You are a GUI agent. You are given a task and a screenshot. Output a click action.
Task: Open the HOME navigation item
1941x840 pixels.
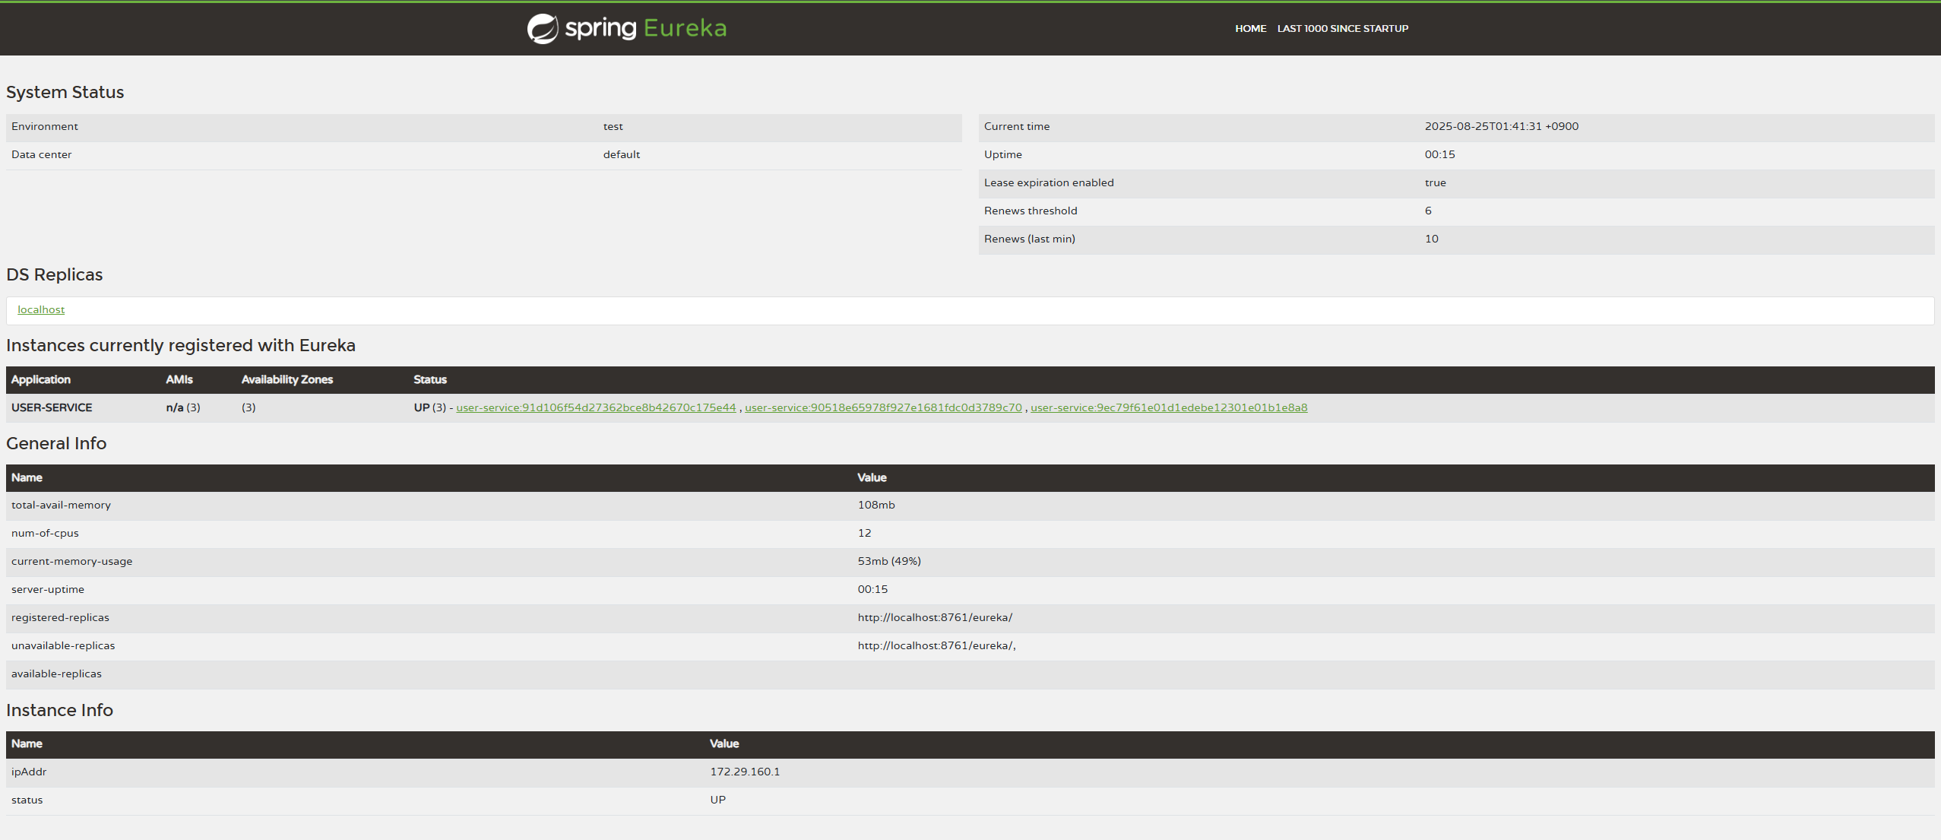click(x=1250, y=29)
